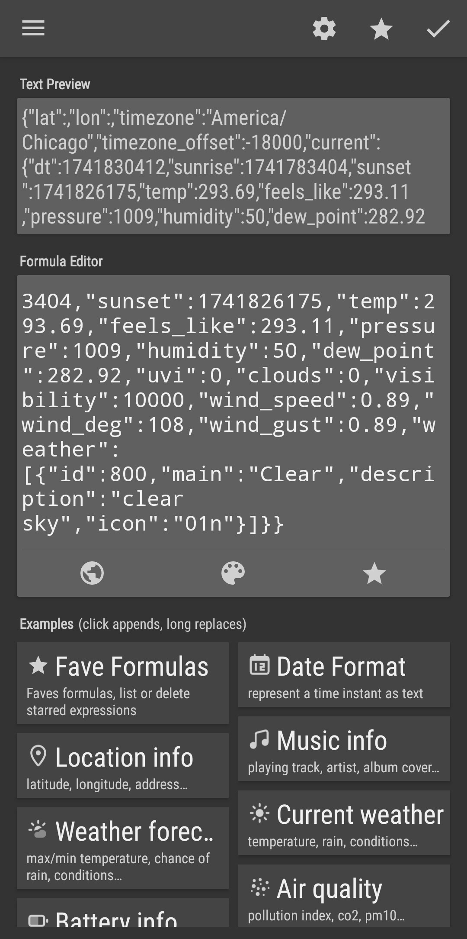Tap the Battery info example card
The height and width of the screenshot is (939, 467).
pos(123,913)
